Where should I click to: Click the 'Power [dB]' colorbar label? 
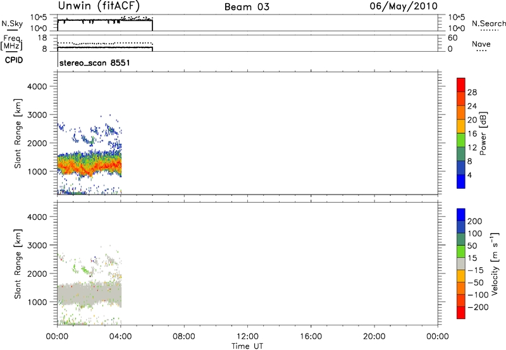pos(483,133)
